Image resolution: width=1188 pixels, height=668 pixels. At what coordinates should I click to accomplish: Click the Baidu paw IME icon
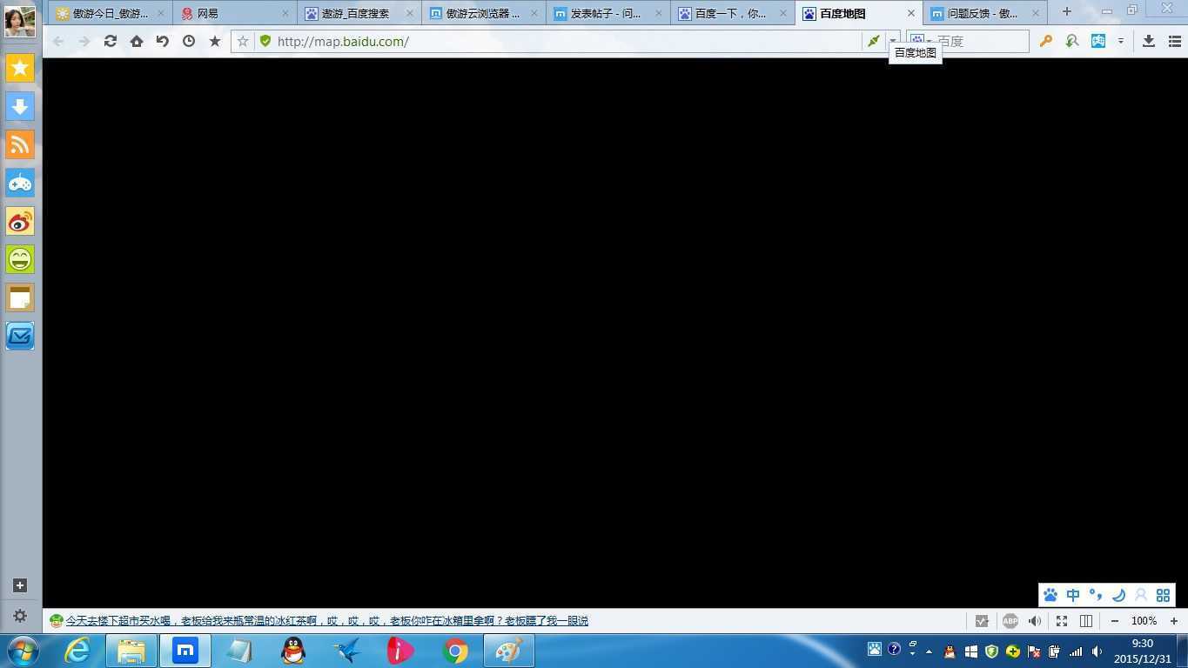point(1050,595)
